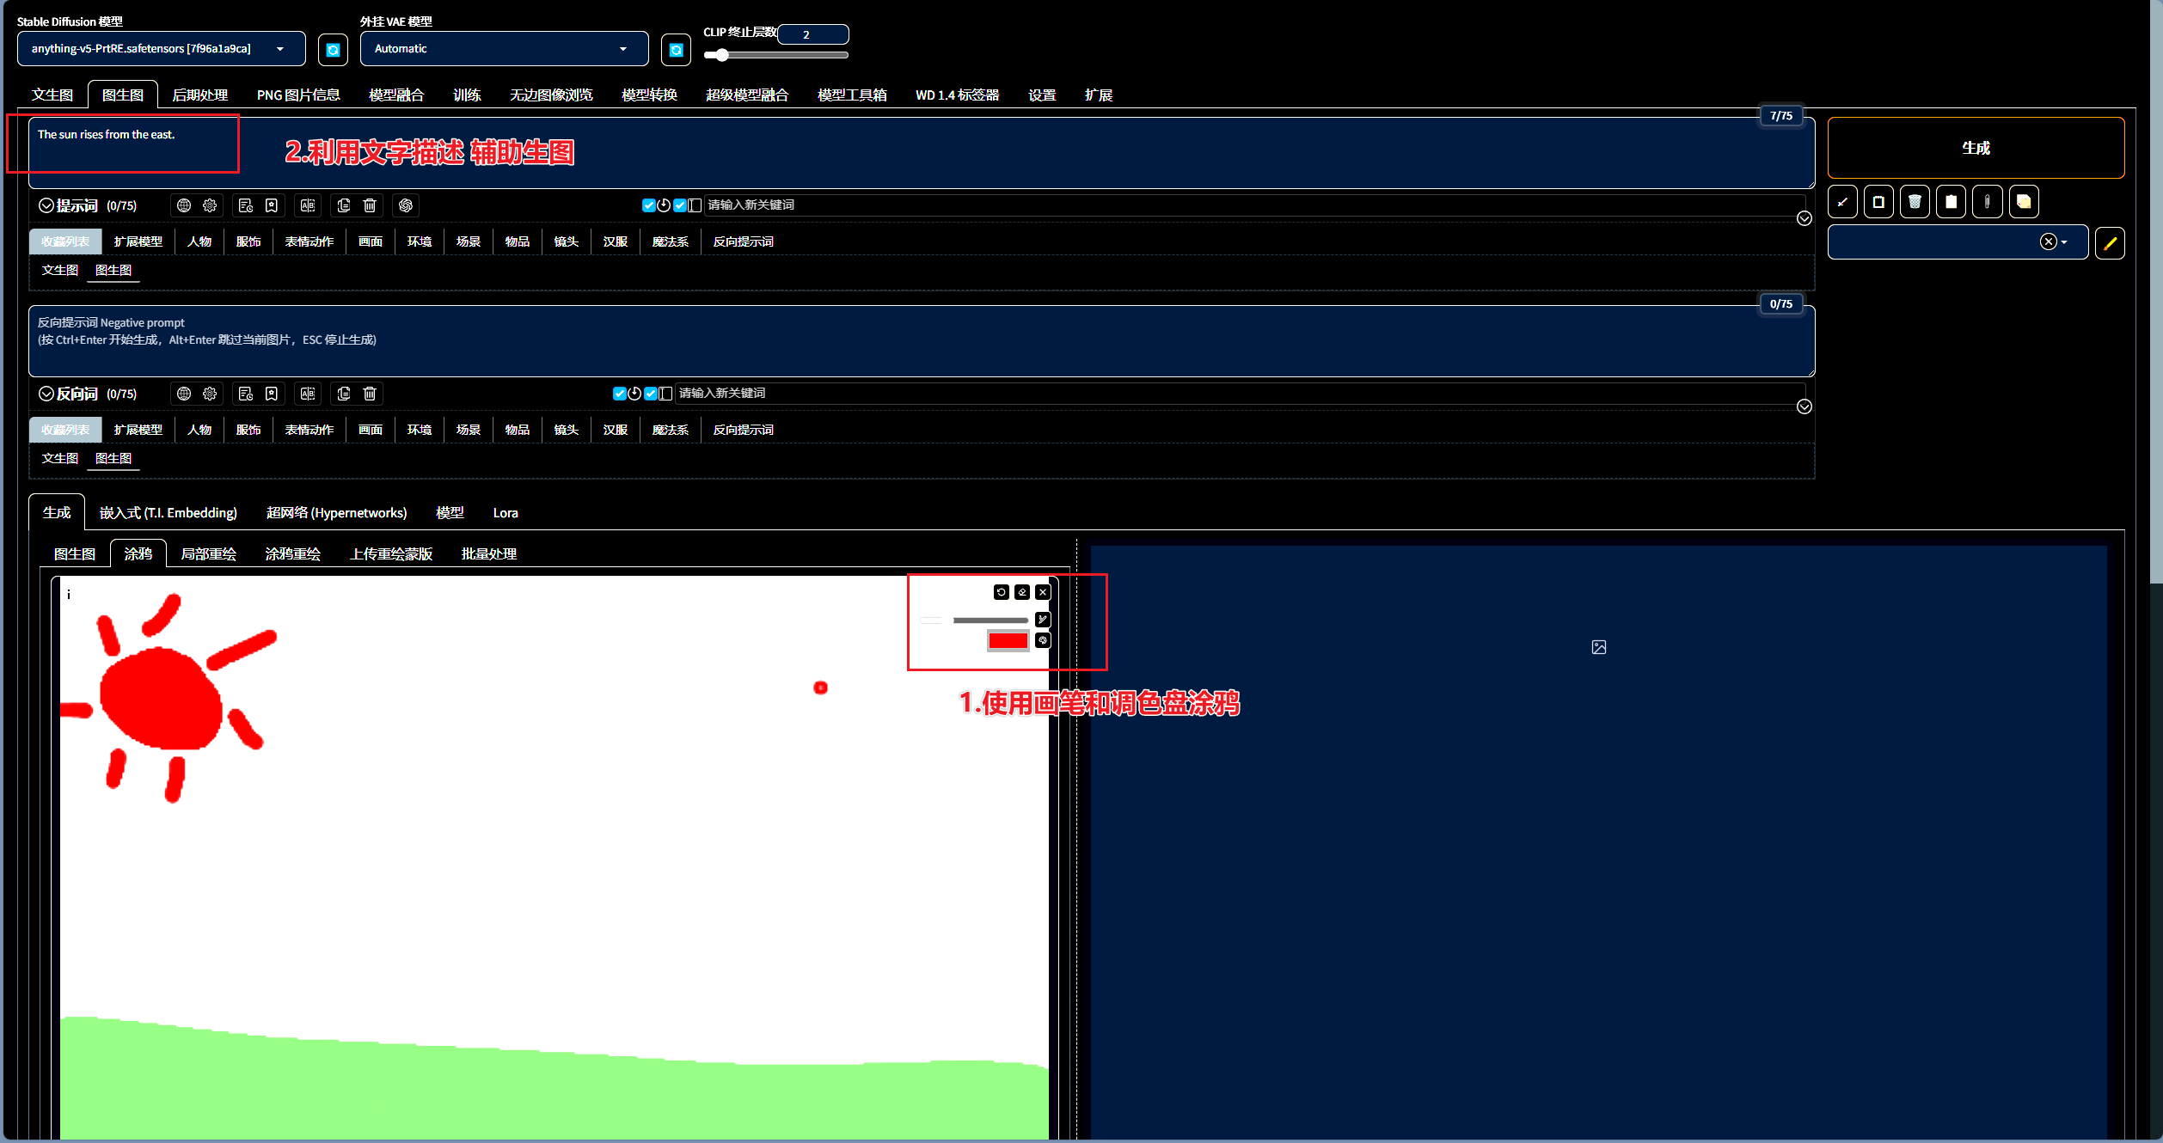Toggle first checkbox in negative prompt keyword row

(x=619, y=394)
